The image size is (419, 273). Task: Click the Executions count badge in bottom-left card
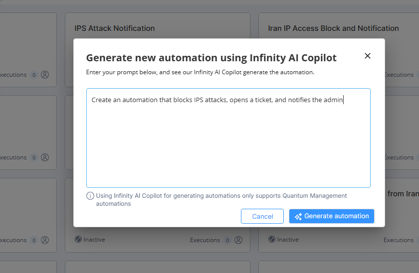pos(34,240)
